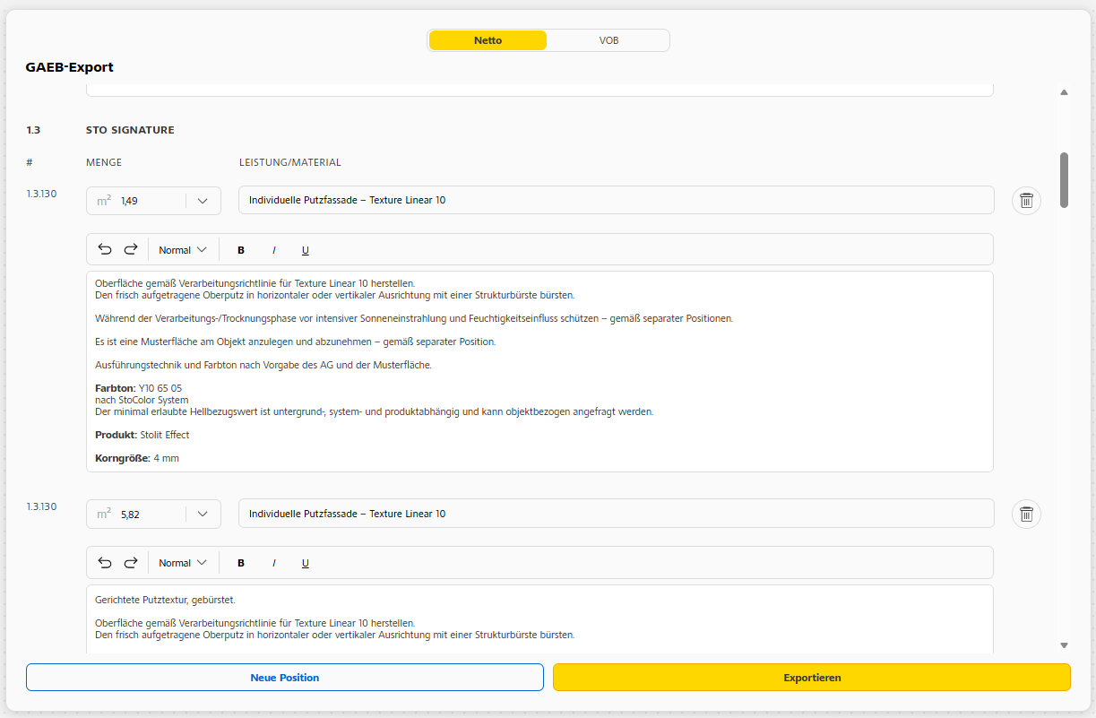
Task: Click scrollbar up arrow
Action: coord(1064,91)
